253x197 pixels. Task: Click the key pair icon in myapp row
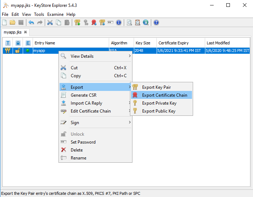point(8,51)
